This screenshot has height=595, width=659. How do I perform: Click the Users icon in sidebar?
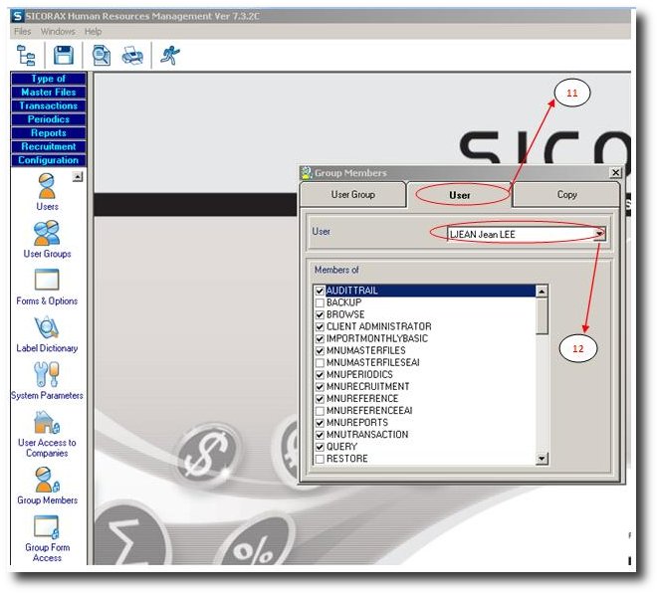47,186
